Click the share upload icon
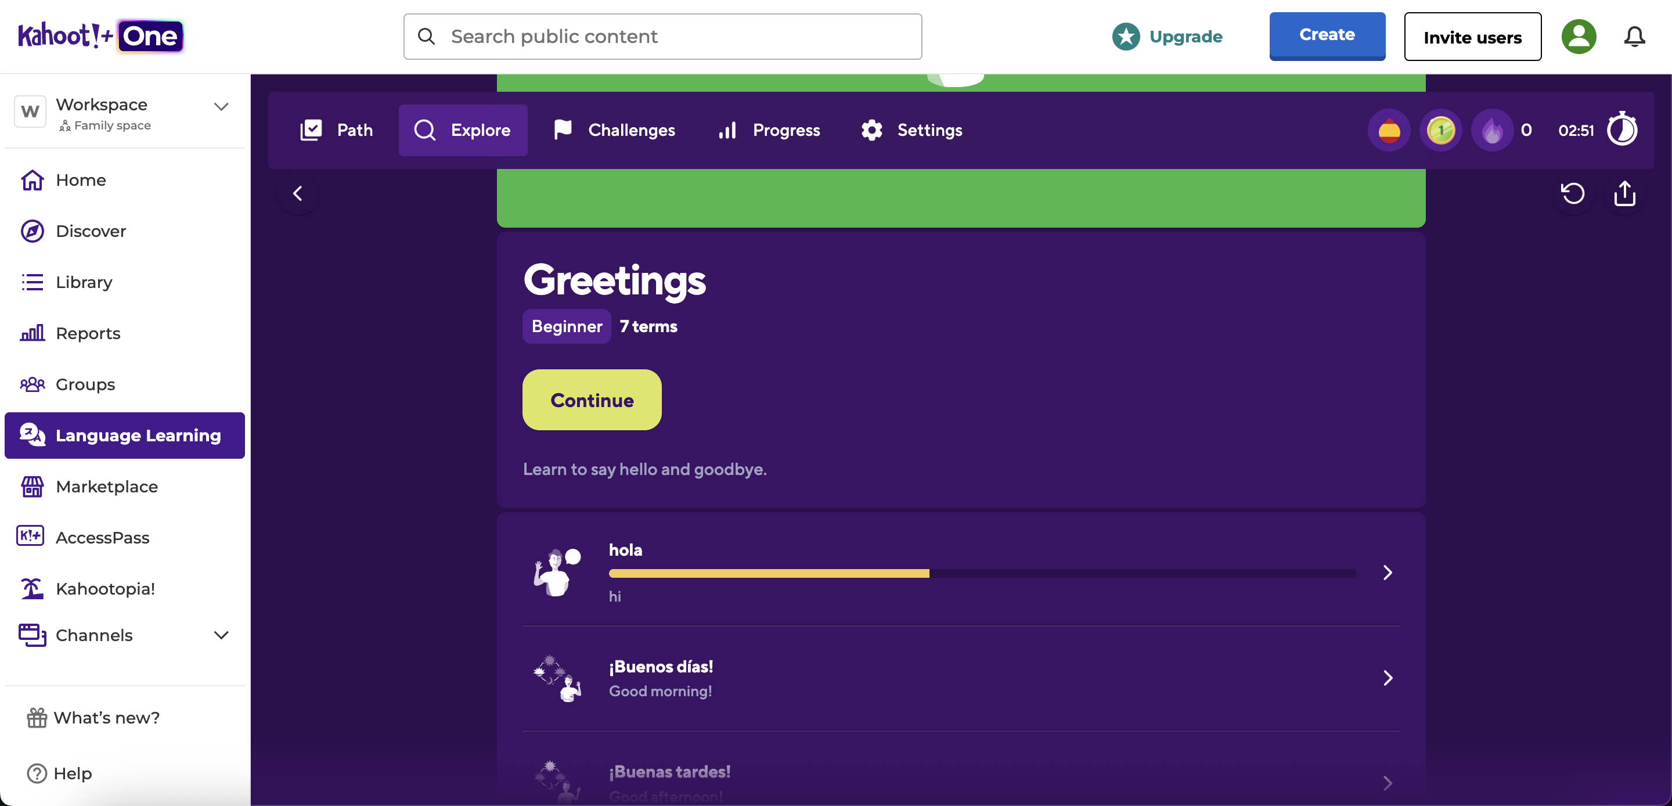 click(x=1624, y=193)
